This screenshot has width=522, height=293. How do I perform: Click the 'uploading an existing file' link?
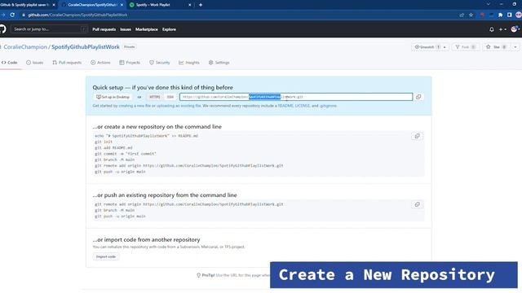[x=179, y=106]
